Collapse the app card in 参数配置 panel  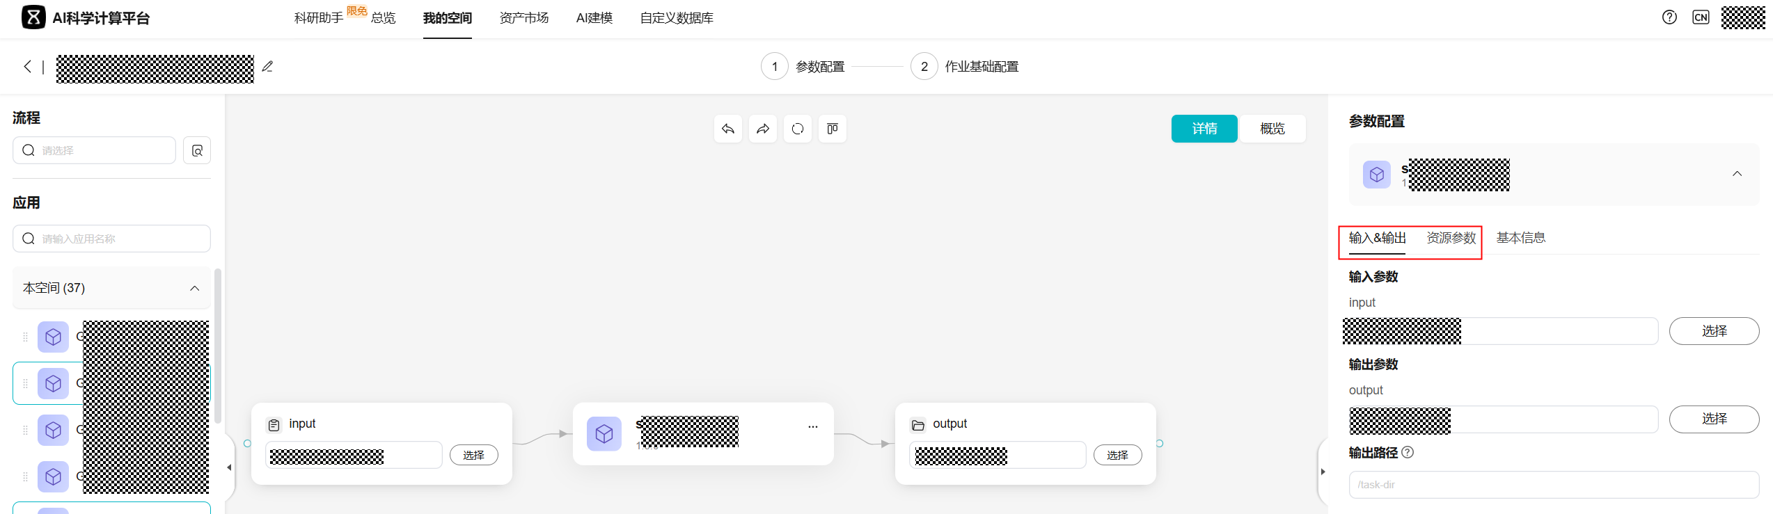click(1737, 174)
